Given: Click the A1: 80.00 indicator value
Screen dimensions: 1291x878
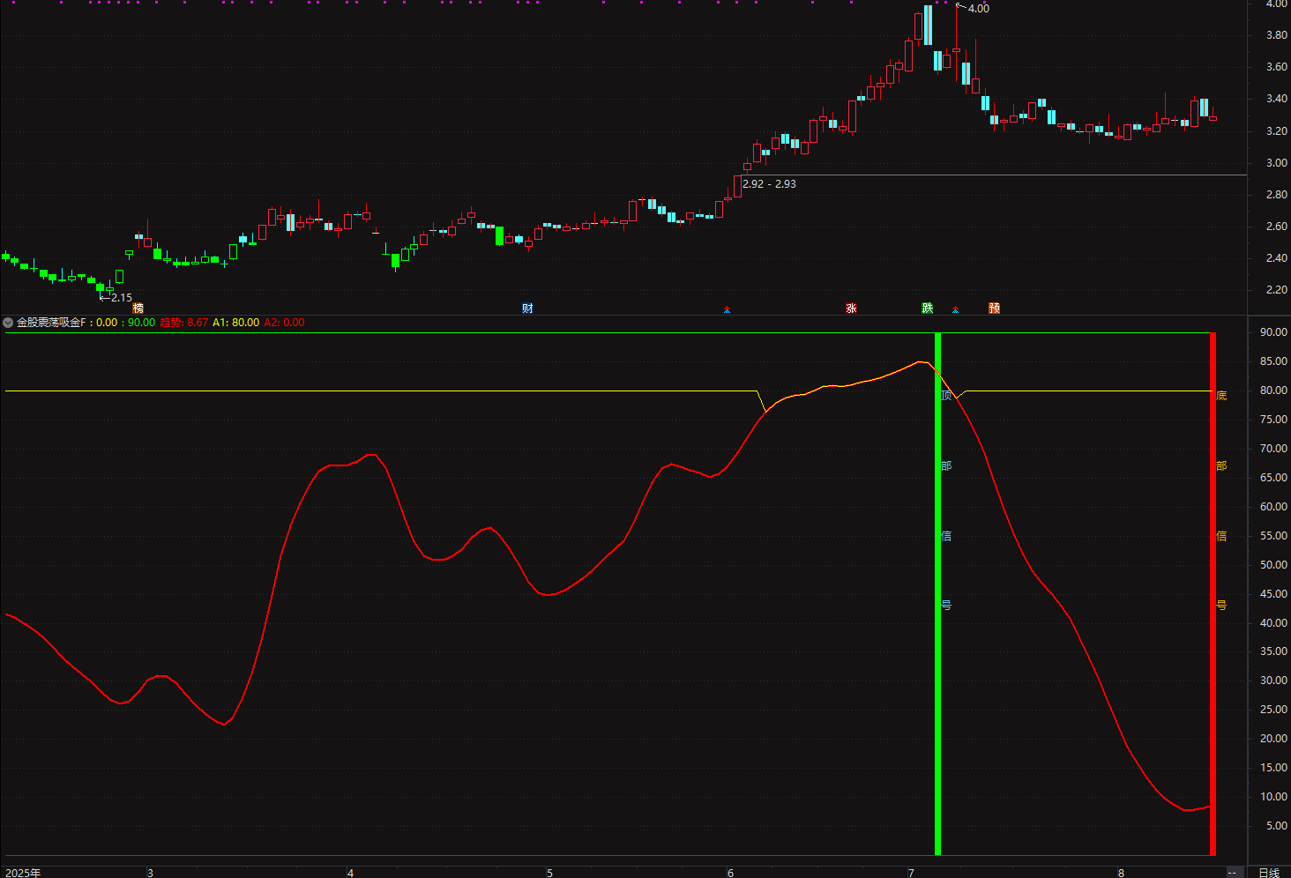Looking at the screenshot, I should click(235, 323).
